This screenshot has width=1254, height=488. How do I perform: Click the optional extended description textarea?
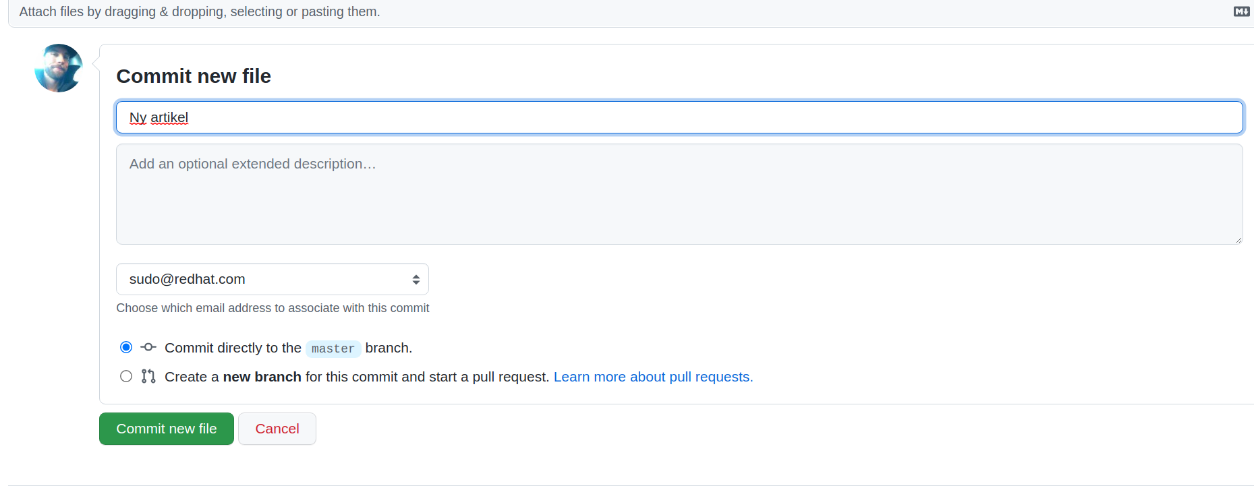679,194
